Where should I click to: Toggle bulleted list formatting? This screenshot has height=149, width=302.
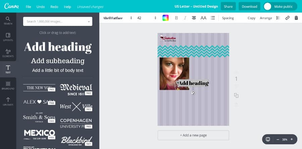[213, 18]
